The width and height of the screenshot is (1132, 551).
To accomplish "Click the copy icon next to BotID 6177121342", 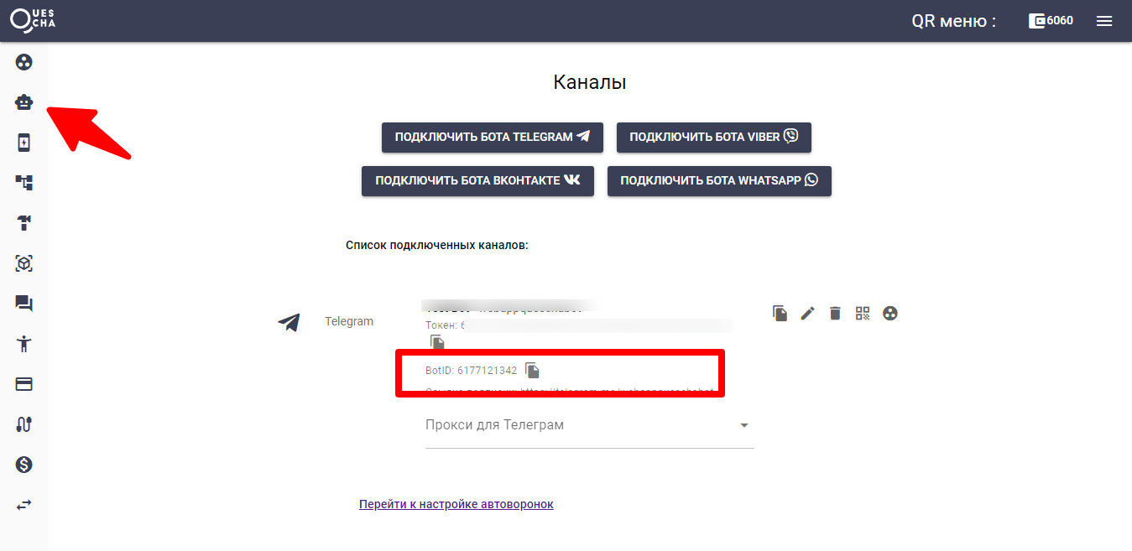I will tap(532, 370).
